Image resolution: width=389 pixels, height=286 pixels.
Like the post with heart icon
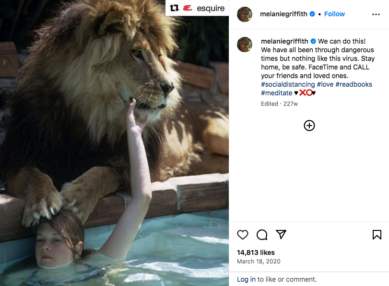(x=243, y=235)
